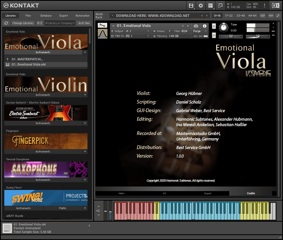Toggle the Instr Nav pane
This screenshot has height=240, width=283.
84,23
